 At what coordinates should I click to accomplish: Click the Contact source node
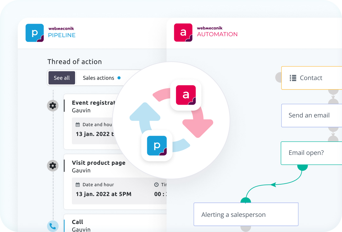pyautogui.click(x=311, y=78)
